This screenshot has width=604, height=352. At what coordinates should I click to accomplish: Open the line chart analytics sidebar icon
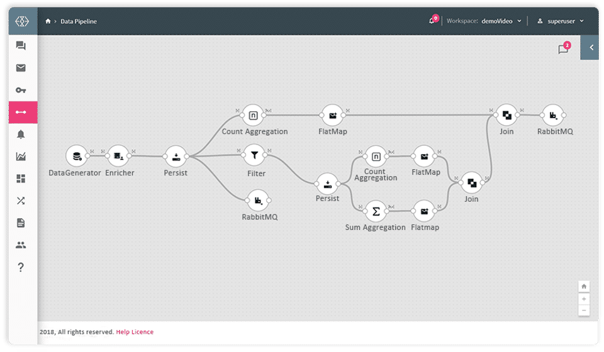21,156
